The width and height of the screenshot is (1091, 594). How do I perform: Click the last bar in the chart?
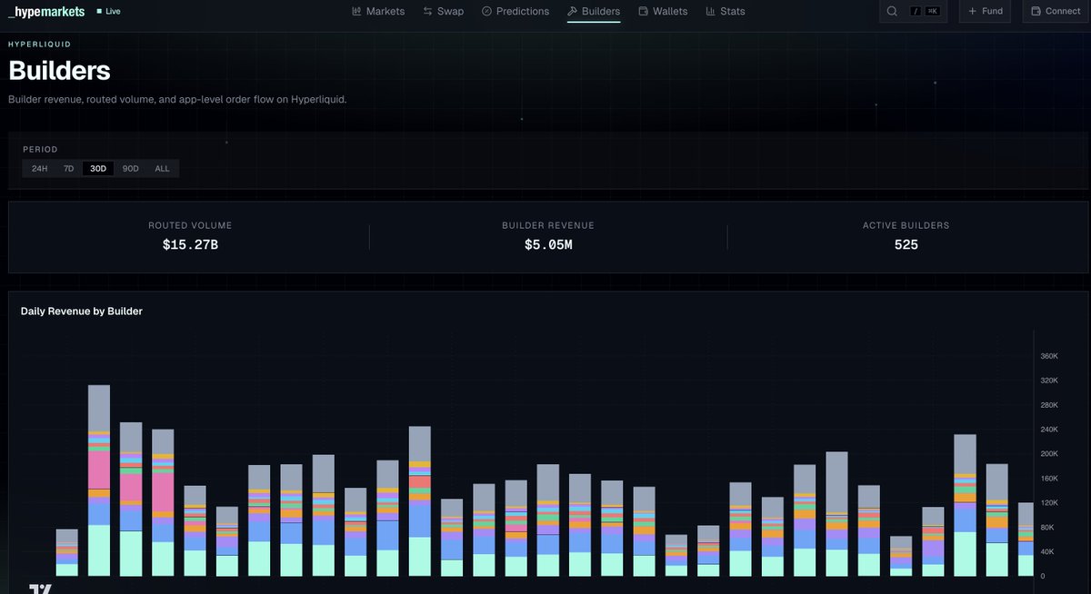coord(1025,539)
